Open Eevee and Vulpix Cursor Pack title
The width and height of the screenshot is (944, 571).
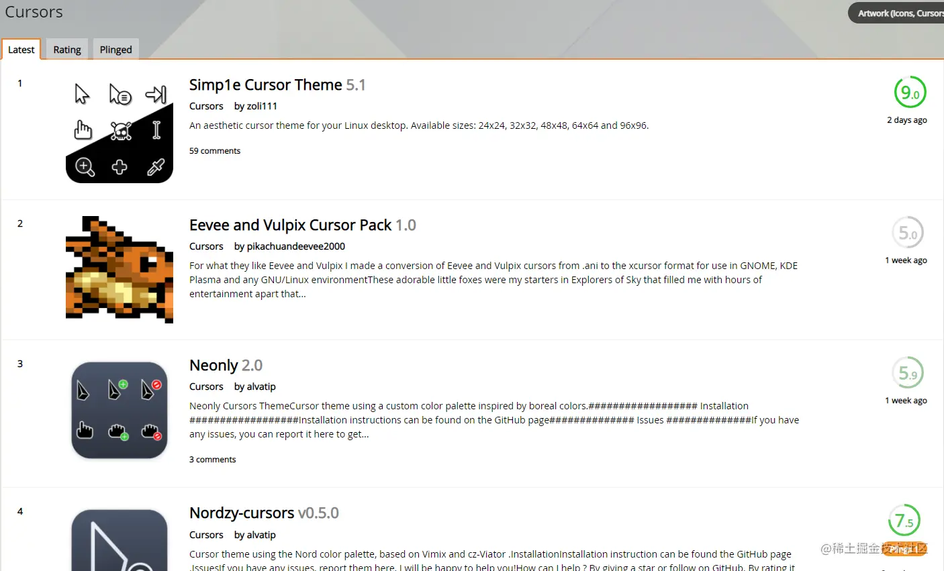303,225
